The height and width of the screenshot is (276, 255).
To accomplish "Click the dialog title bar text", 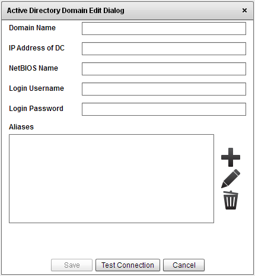I will point(66,11).
